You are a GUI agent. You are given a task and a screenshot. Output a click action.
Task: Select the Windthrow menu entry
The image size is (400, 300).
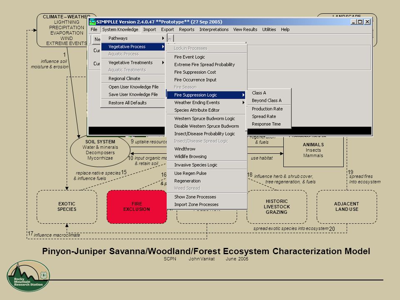206,149
